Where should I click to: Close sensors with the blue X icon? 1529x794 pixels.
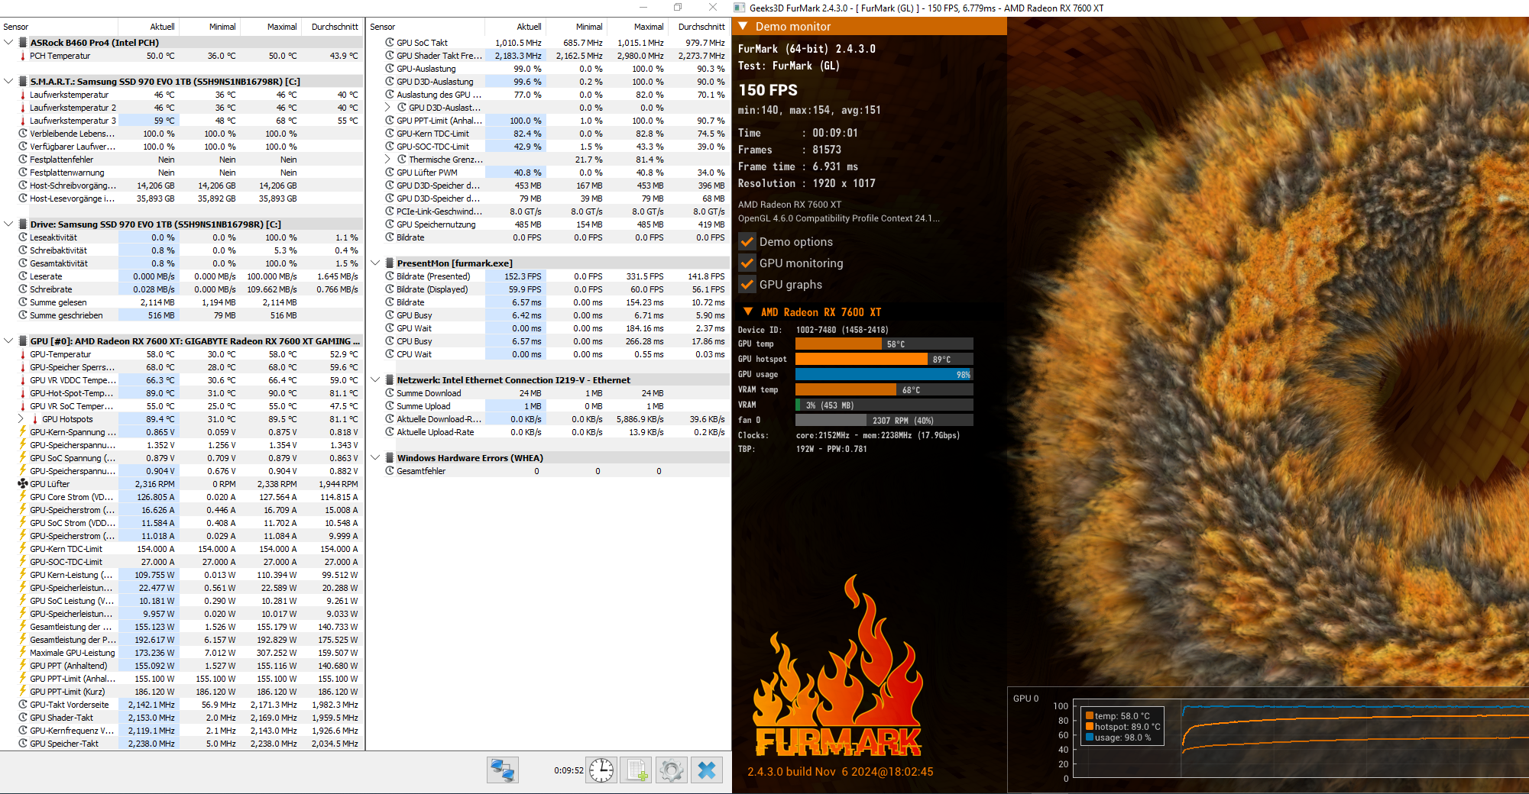tap(707, 770)
